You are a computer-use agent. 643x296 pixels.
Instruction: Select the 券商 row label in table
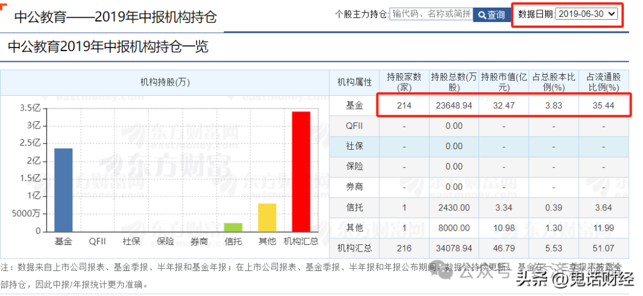(x=354, y=187)
